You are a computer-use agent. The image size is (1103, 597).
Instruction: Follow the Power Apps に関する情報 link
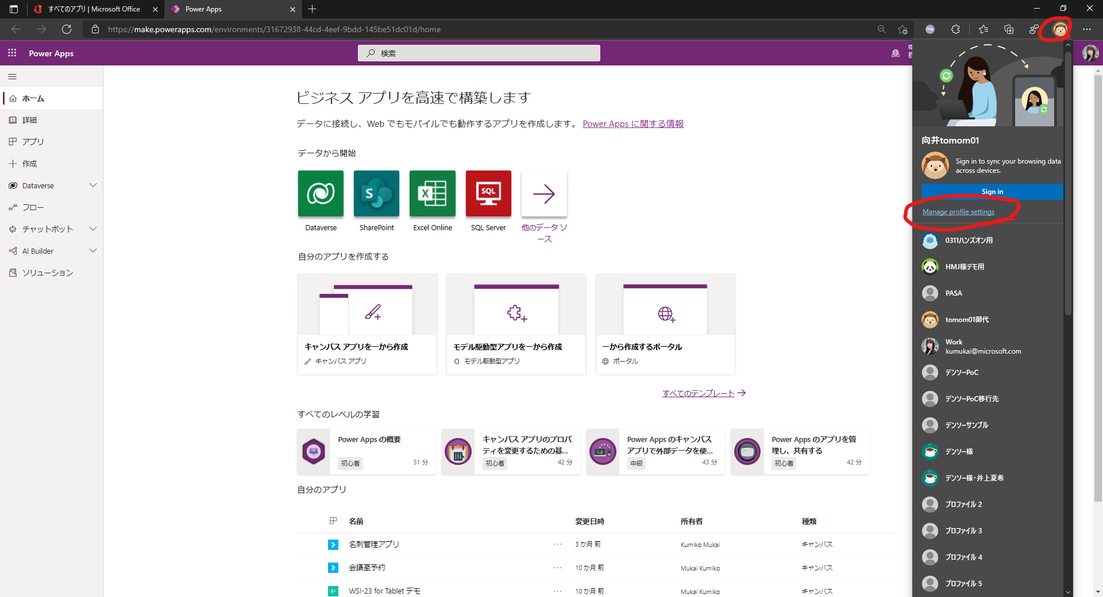(633, 124)
